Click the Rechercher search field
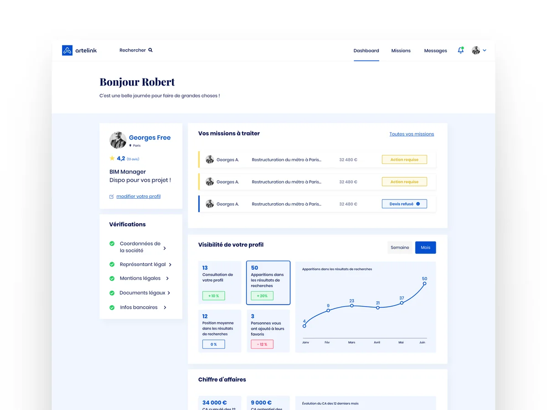This screenshot has width=547, height=410. click(x=136, y=50)
